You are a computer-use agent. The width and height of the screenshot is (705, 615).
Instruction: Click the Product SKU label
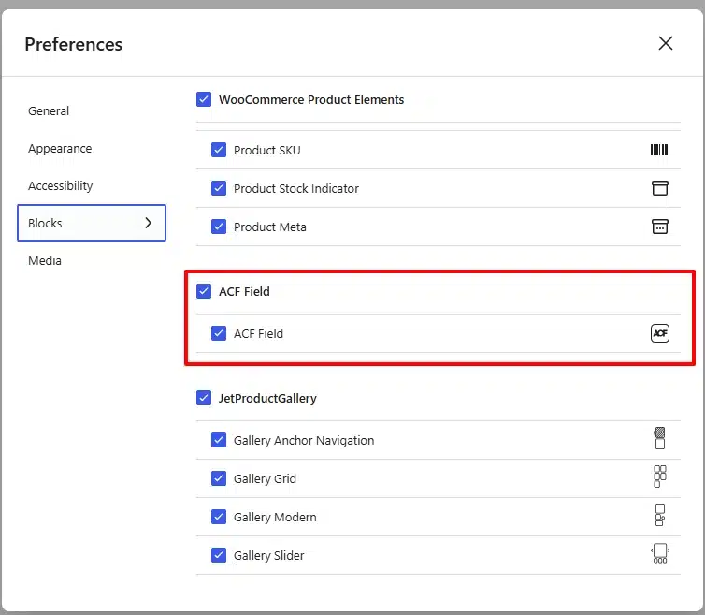[267, 151]
